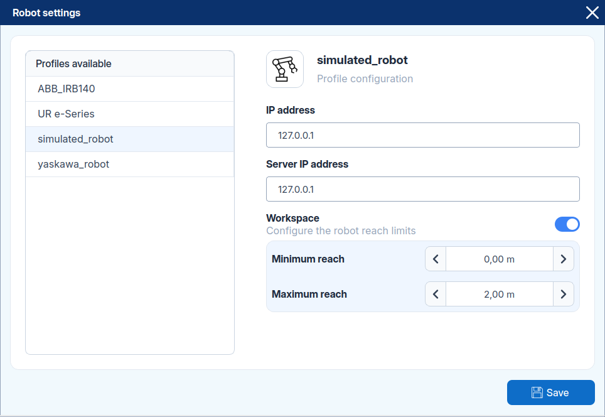Close the Robot settings dialog

tap(592, 13)
